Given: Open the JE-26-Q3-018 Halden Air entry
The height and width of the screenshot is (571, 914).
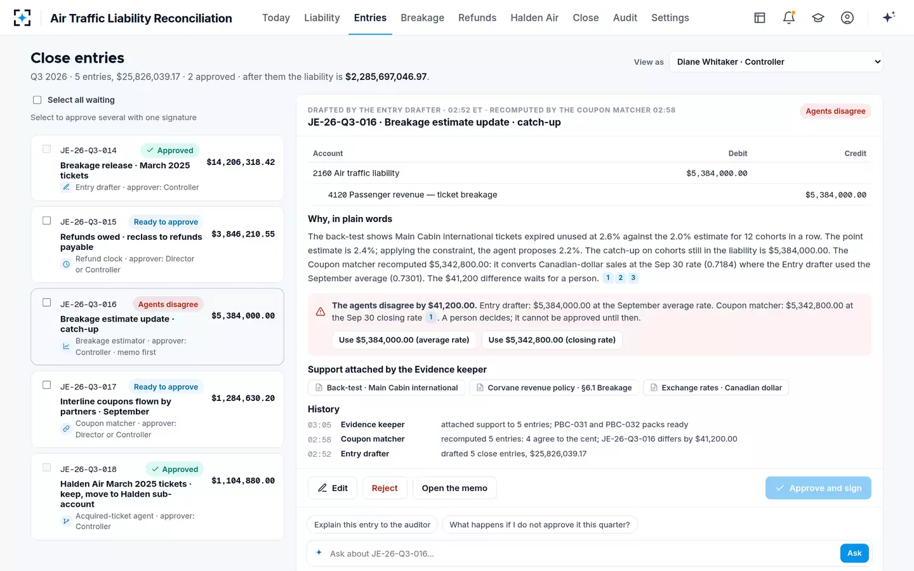Looking at the screenshot, I should coord(157,497).
